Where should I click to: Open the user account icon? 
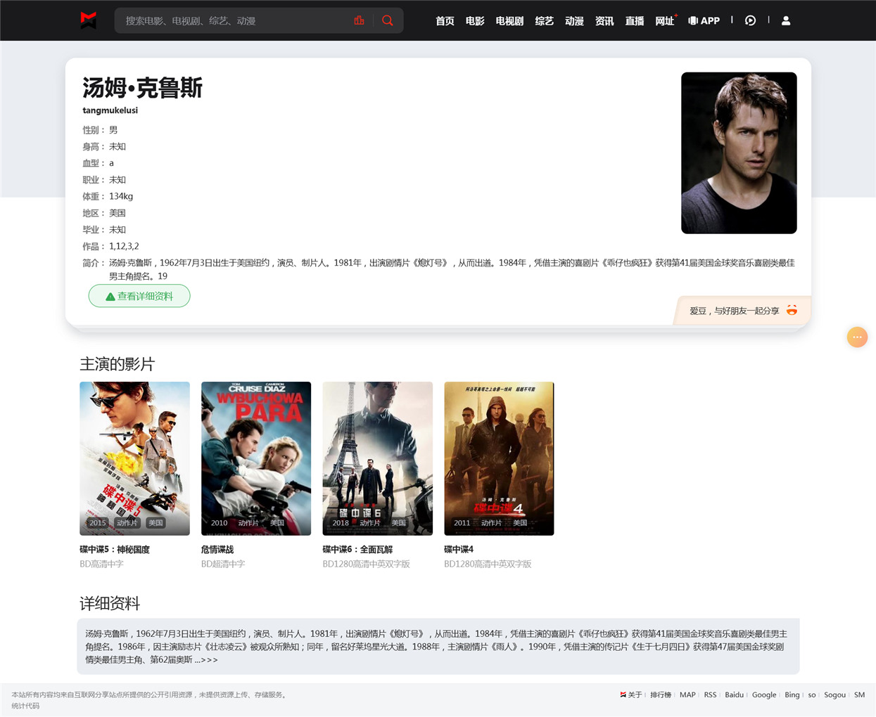pyautogui.click(x=786, y=20)
